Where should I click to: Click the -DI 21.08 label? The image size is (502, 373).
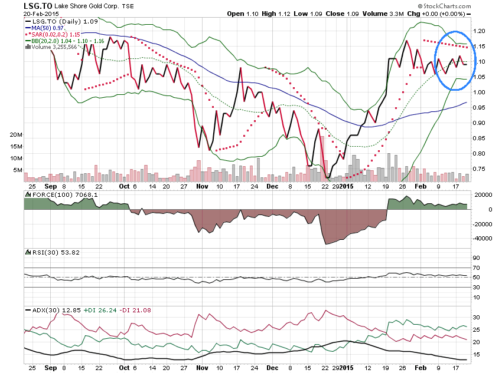coord(135,310)
